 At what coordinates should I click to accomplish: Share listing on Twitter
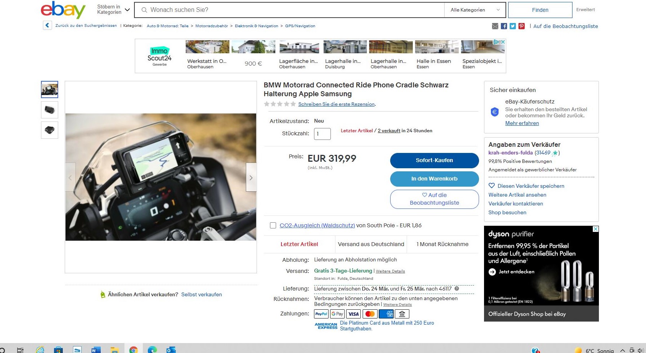click(513, 26)
